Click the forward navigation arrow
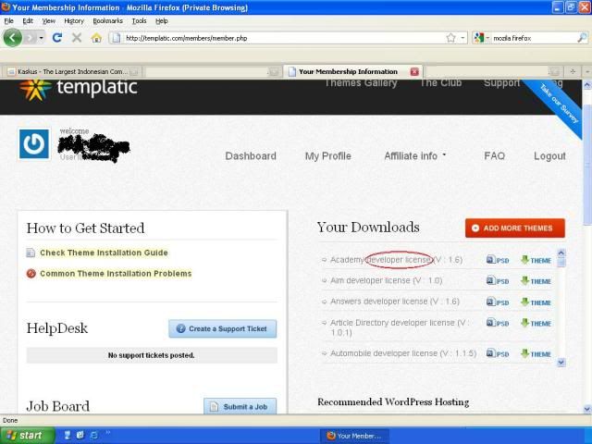 tap(31, 38)
